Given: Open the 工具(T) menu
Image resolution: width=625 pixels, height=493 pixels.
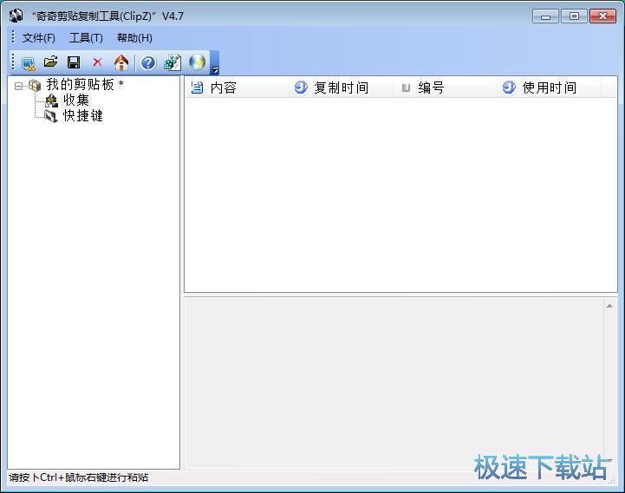Looking at the screenshot, I should (x=86, y=38).
